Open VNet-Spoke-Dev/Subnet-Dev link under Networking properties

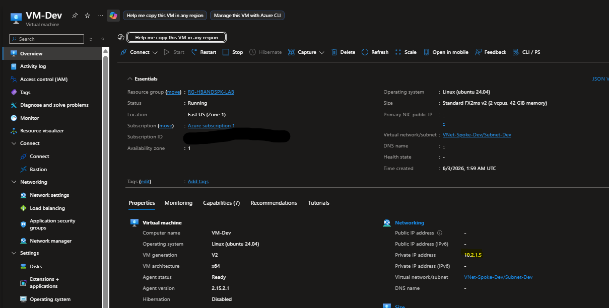pos(498,277)
